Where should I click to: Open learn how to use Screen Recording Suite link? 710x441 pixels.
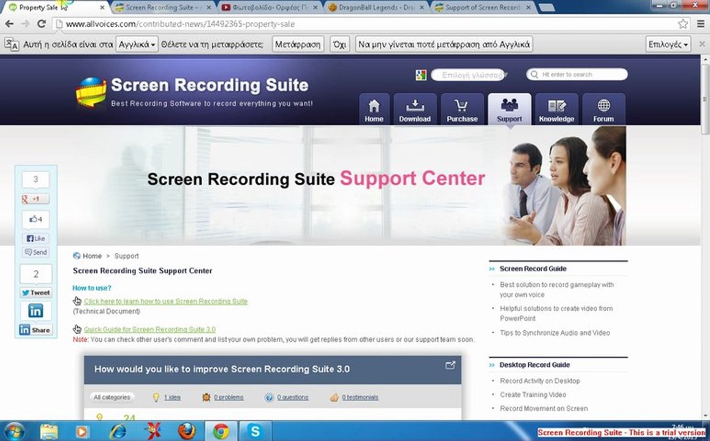coord(166,301)
